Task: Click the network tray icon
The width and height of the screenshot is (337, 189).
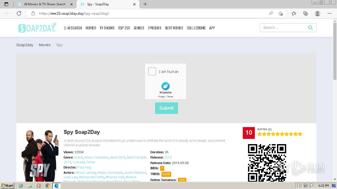Action: (305, 186)
